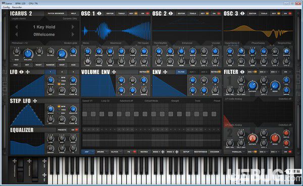Click the RANDOM patch button
The height and width of the screenshot is (186, 303).
click(50, 65)
